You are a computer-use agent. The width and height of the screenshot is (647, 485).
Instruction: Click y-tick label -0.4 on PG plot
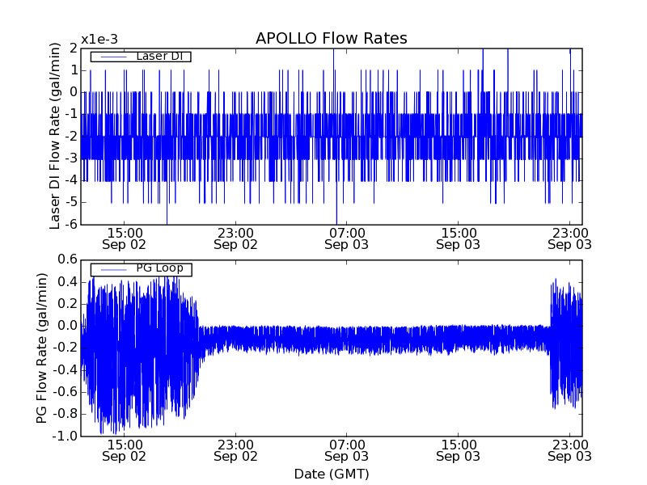pyautogui.click(x=66, y=370)
